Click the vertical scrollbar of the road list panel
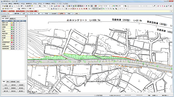The height and width of the screenshot is (97, 174). coord(25,51)
